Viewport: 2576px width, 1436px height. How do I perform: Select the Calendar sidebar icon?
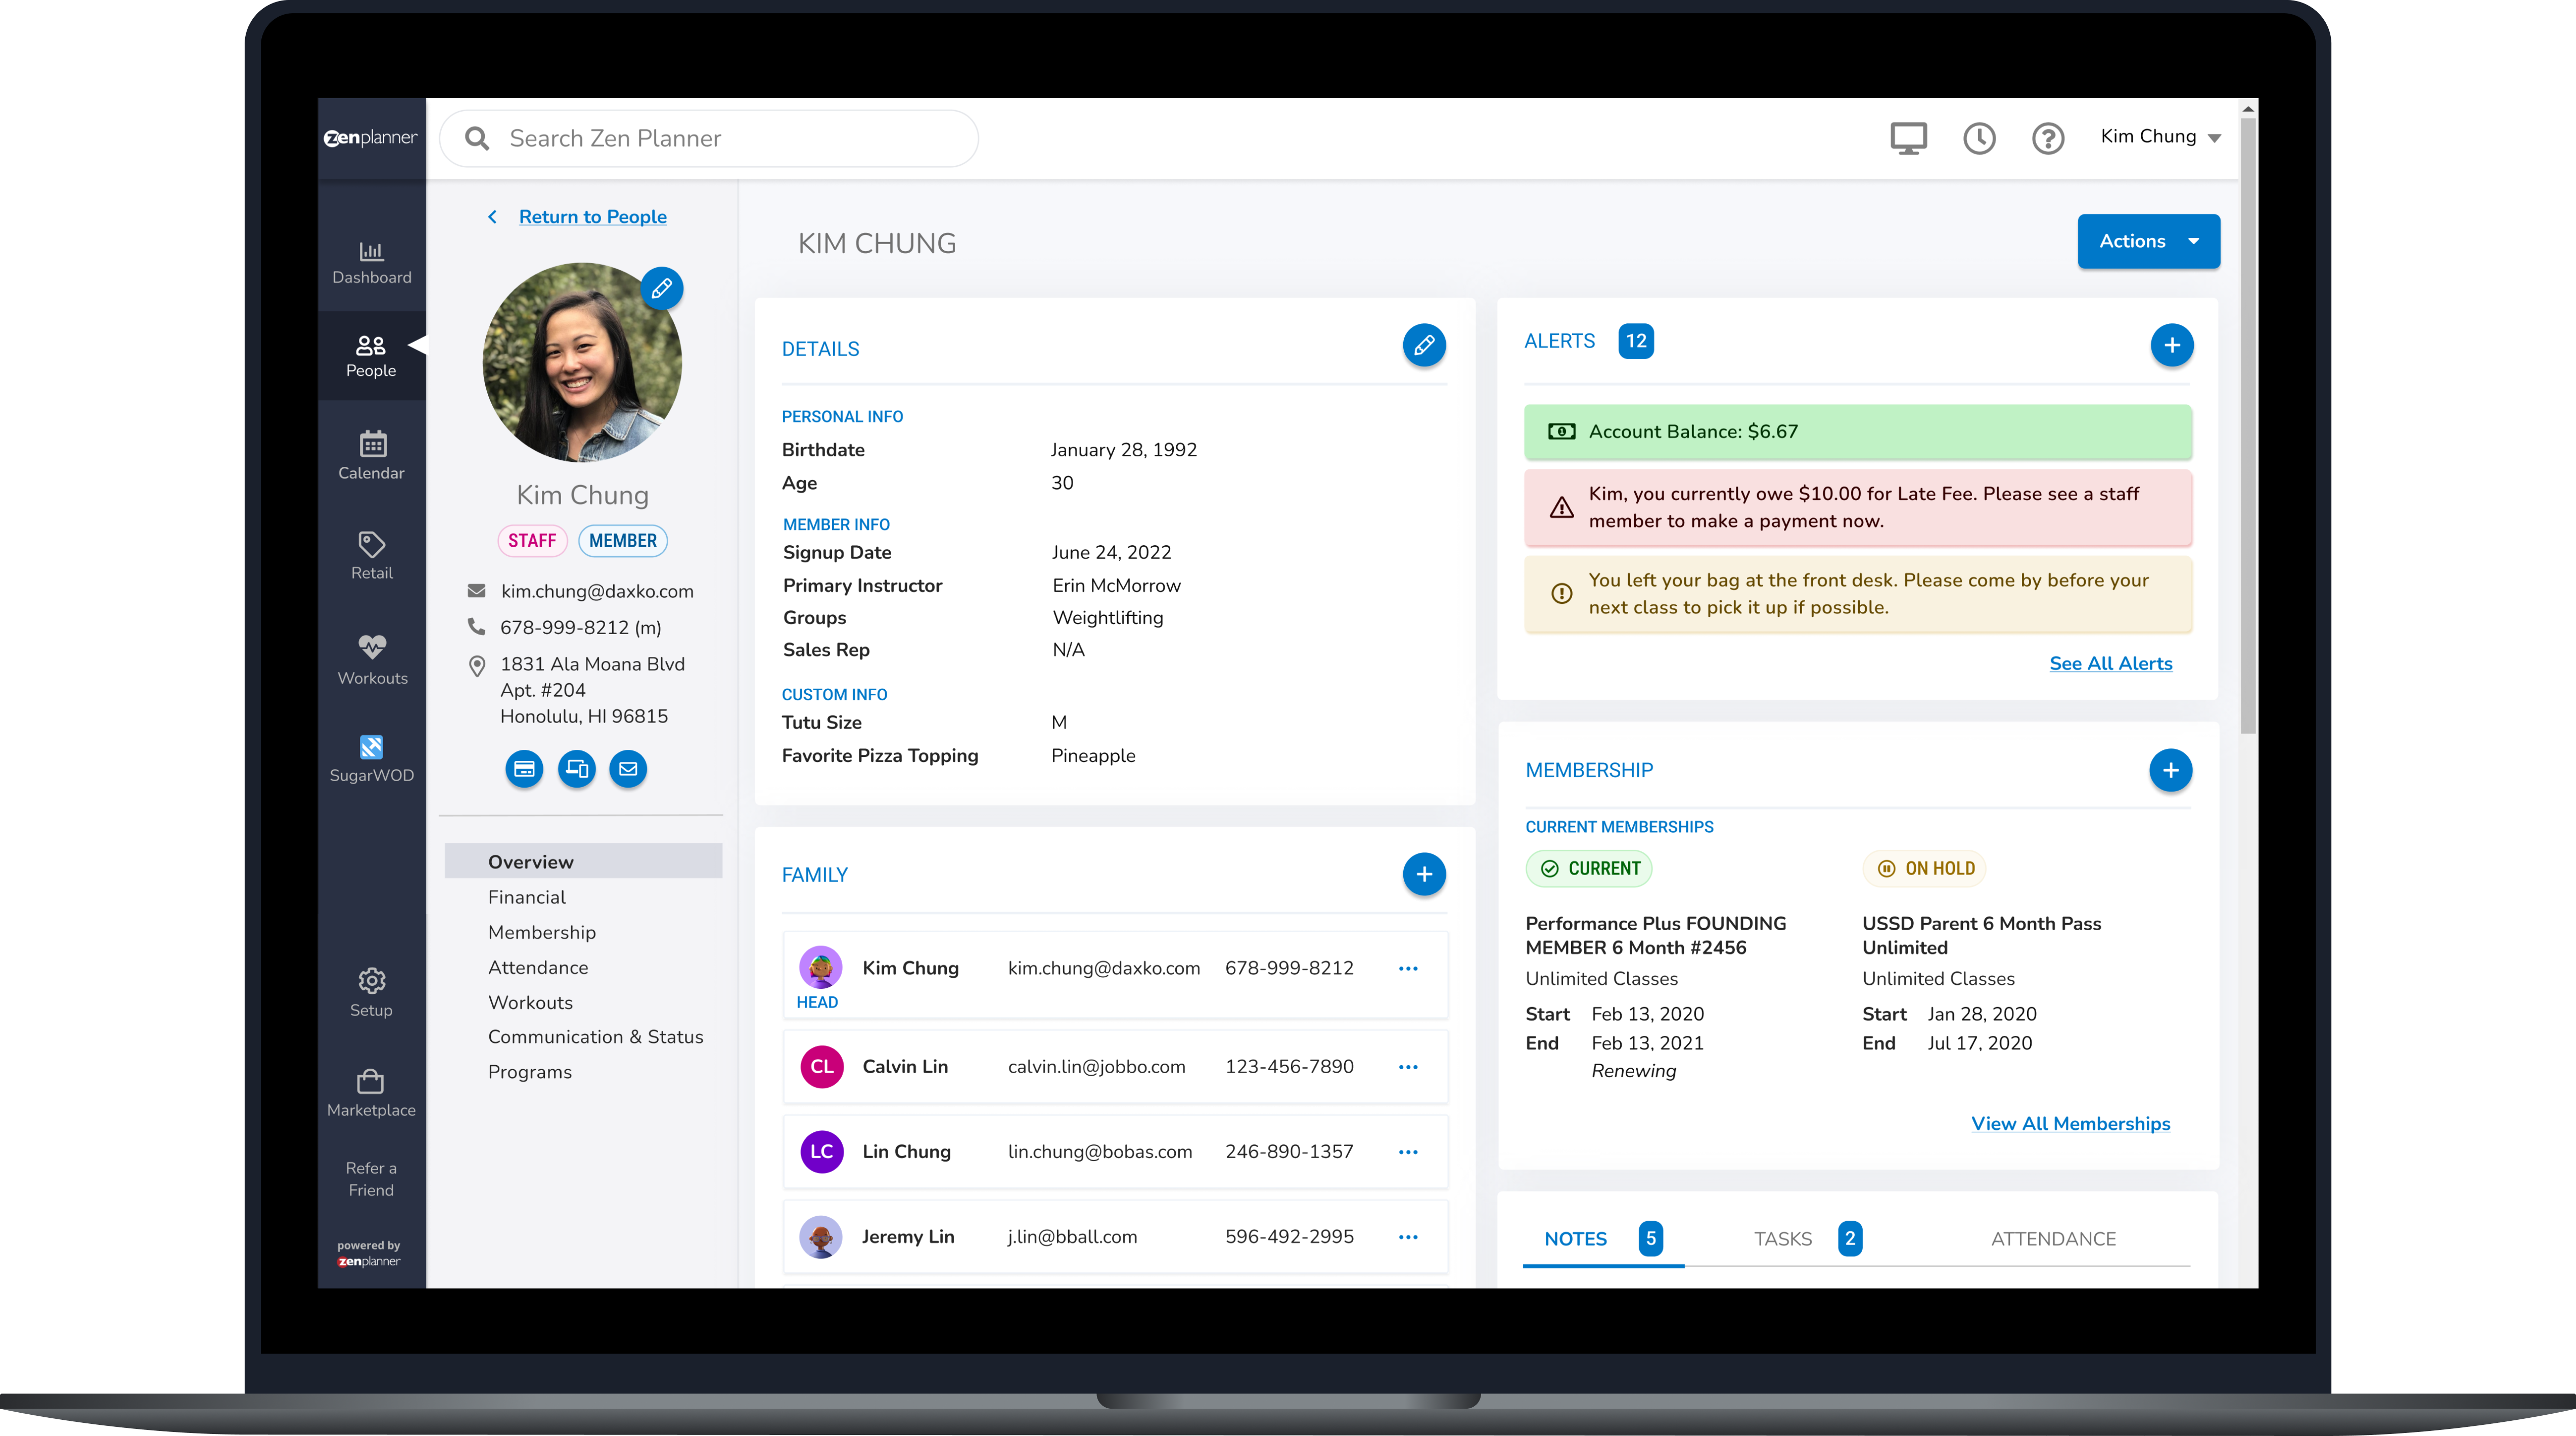point(371,456)
